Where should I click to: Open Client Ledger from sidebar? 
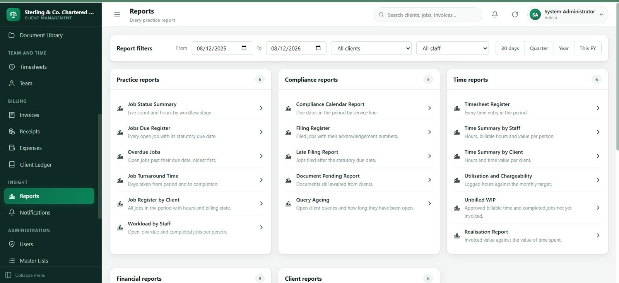(x=49, y=165)
